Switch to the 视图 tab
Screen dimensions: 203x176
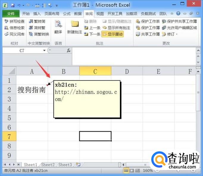point(100,14)
